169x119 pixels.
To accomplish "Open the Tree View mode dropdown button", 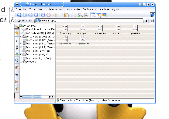I will [99, 15].
